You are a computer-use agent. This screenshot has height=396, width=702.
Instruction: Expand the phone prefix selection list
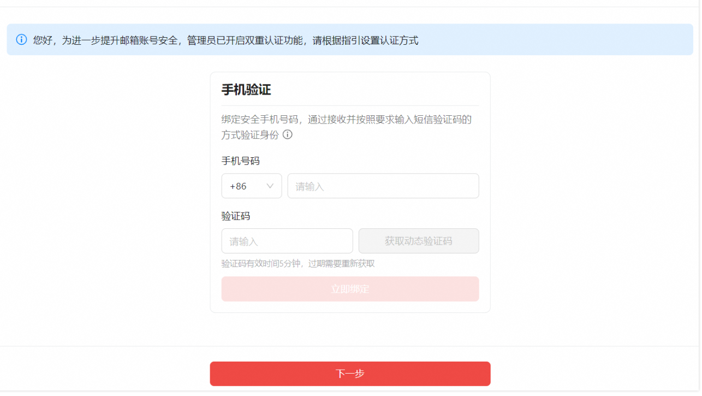(251, 186)
